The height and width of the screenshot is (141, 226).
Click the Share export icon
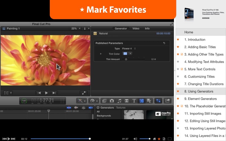click(168, 101)
